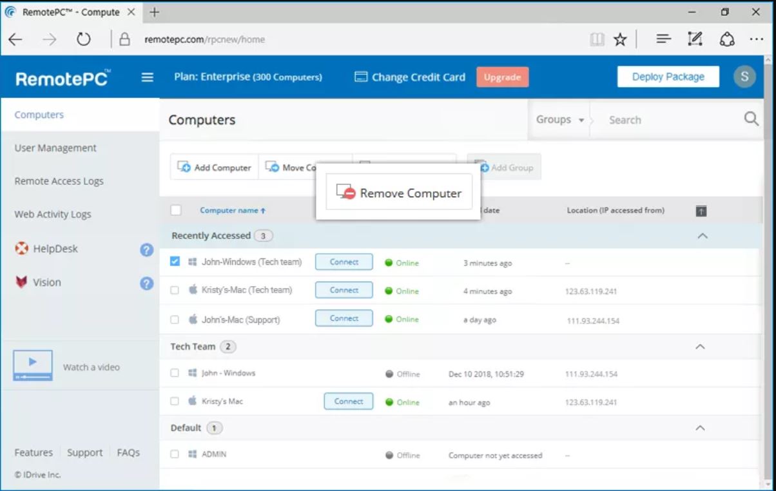Screen dimensions: 776x491
Task: Click the browser forward arrow
Action: tap(49, 39)
